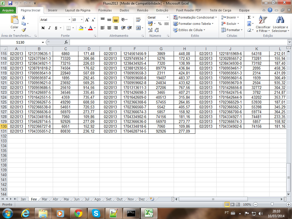Click the AutoSum sigma icon
The height and width of the screenshot is (219, 292).
pyautogui.click(x=249, y=17)
